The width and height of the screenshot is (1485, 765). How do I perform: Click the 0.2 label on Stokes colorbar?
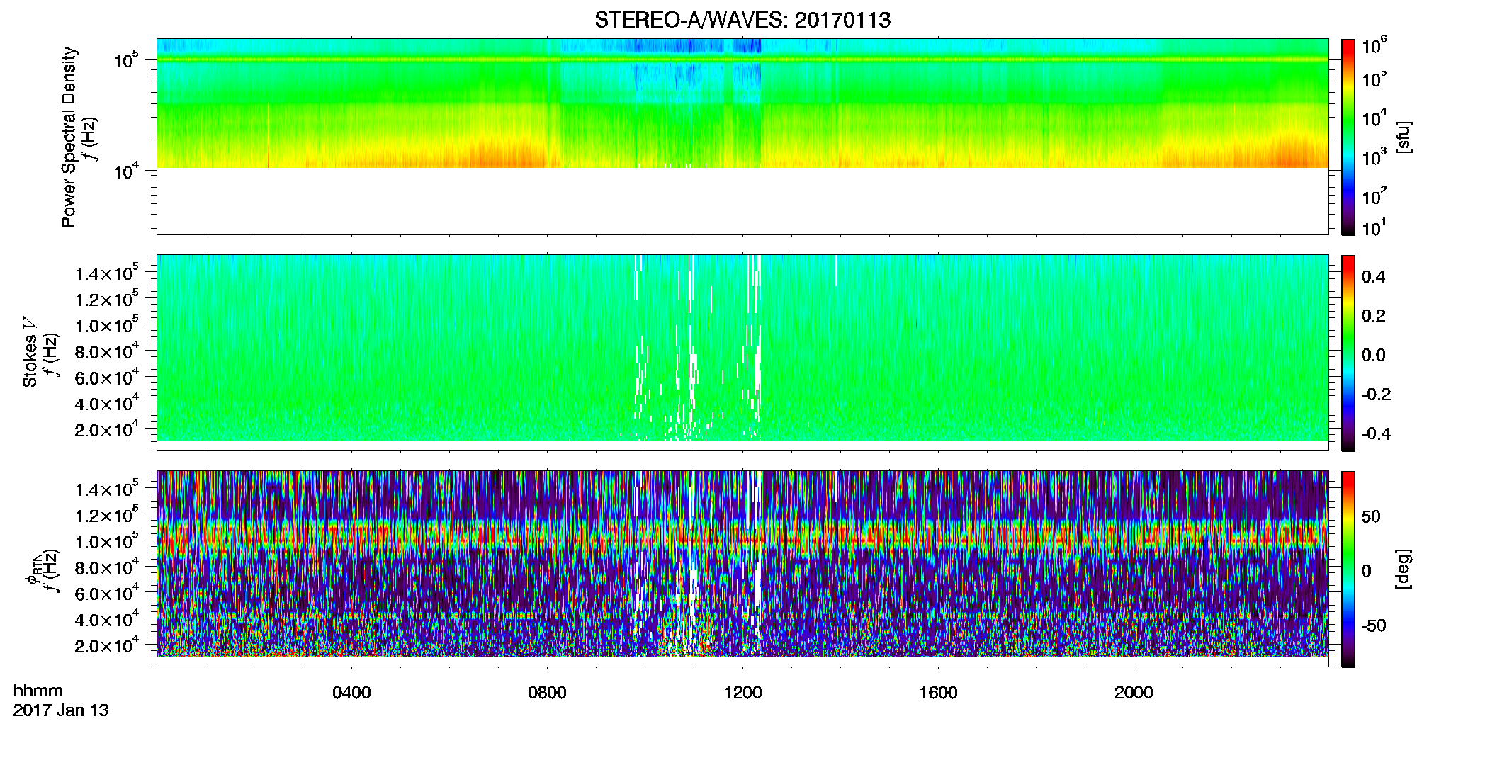tap(1373, 316)
